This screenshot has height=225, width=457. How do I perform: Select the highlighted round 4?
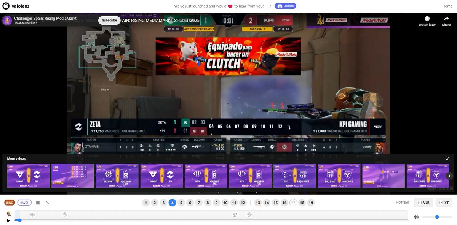click(x=172, y=203)
